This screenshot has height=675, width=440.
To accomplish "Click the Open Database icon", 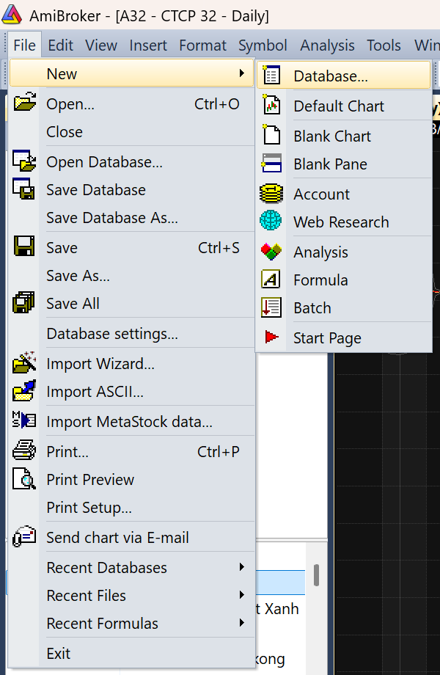I will 24,161.
